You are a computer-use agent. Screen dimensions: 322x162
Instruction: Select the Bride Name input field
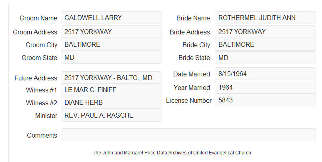pos(265,18)
